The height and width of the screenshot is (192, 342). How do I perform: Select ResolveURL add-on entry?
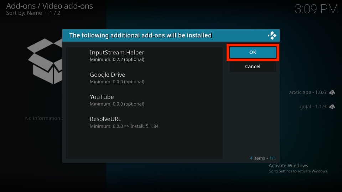pyautogui.click(x=144, y=122)
